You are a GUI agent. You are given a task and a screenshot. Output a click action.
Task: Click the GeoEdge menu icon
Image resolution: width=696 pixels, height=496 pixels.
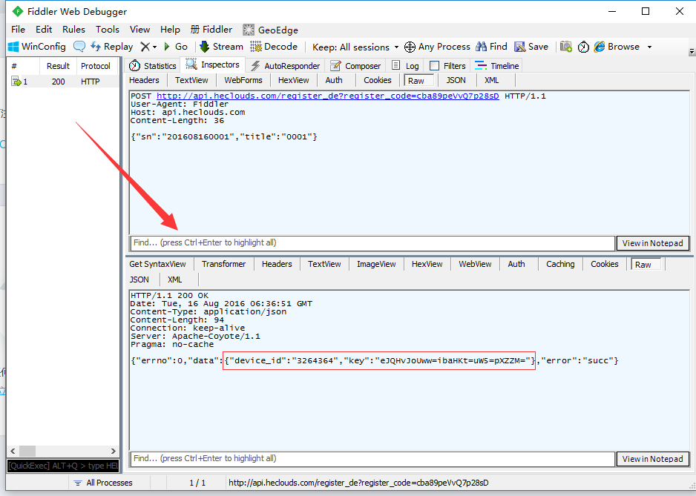249,30
